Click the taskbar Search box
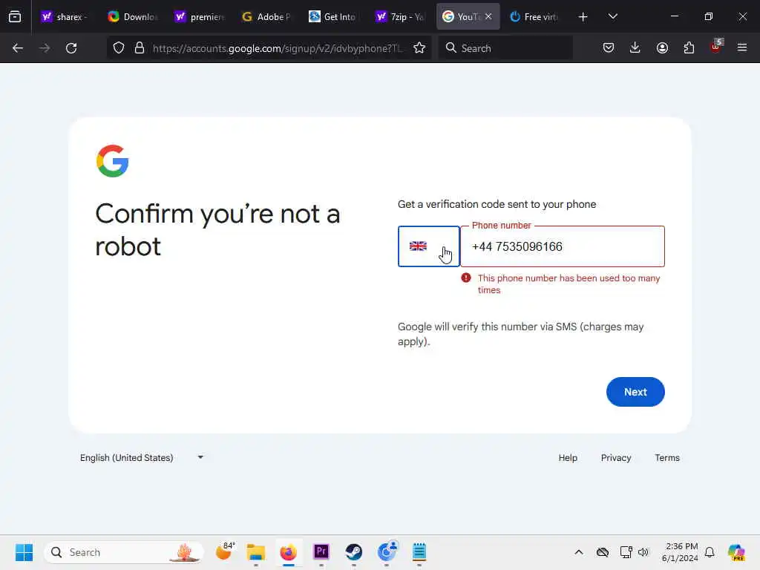Image resolution: width=760 pixels, height=570 pixels. click(x=124, y=552)
